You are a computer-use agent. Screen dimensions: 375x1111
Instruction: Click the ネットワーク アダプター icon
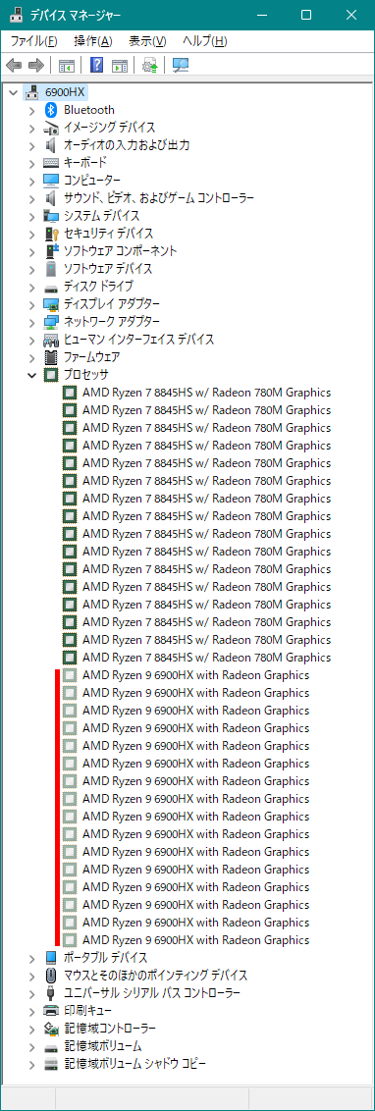pos(51,322)
